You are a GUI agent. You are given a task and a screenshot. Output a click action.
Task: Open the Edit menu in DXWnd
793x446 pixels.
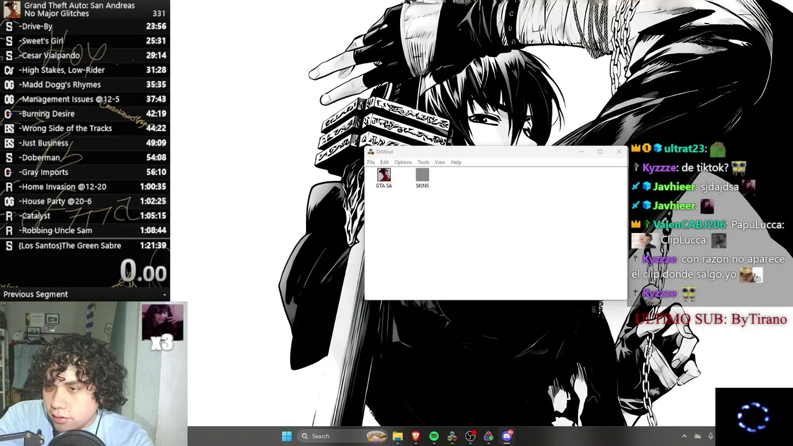tap(384, 162)
